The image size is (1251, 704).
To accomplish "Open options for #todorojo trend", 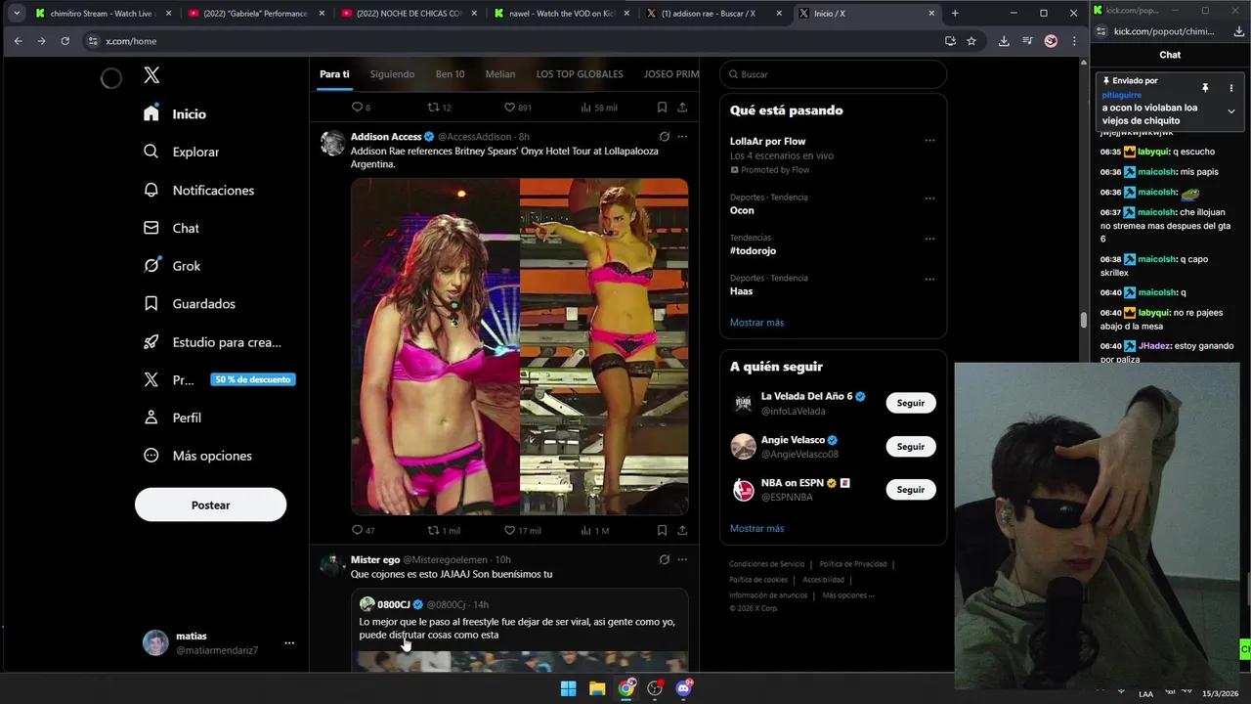I will (929, 239).
